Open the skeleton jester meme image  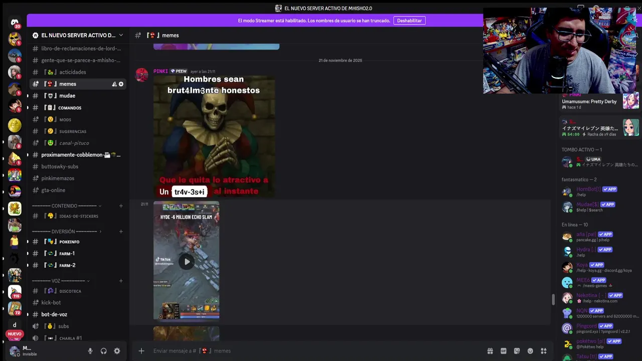pyautogui.click(x=214, y=136)
